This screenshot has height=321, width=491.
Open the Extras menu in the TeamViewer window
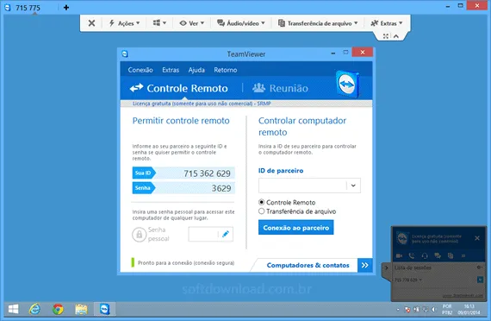171,70
